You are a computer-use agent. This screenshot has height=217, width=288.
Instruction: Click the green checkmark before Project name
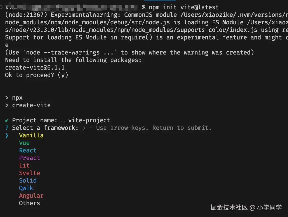tap(7, 120)
